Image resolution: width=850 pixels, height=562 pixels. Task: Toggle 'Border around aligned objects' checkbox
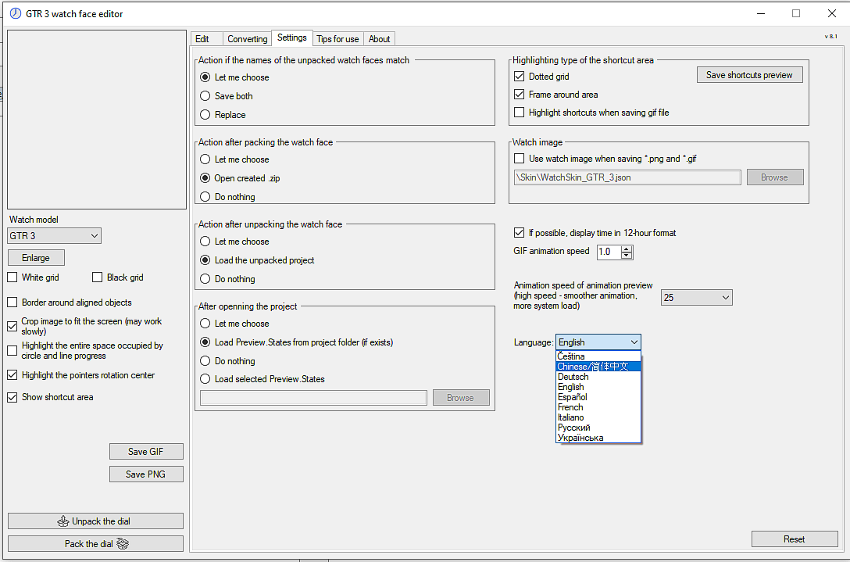point(12,302)
